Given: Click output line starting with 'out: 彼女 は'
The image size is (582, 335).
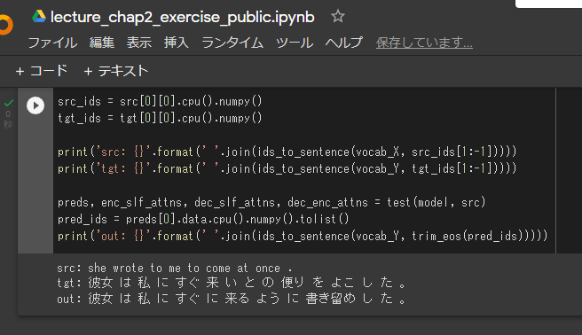Looking at the screenshot, I should (232, 299).
